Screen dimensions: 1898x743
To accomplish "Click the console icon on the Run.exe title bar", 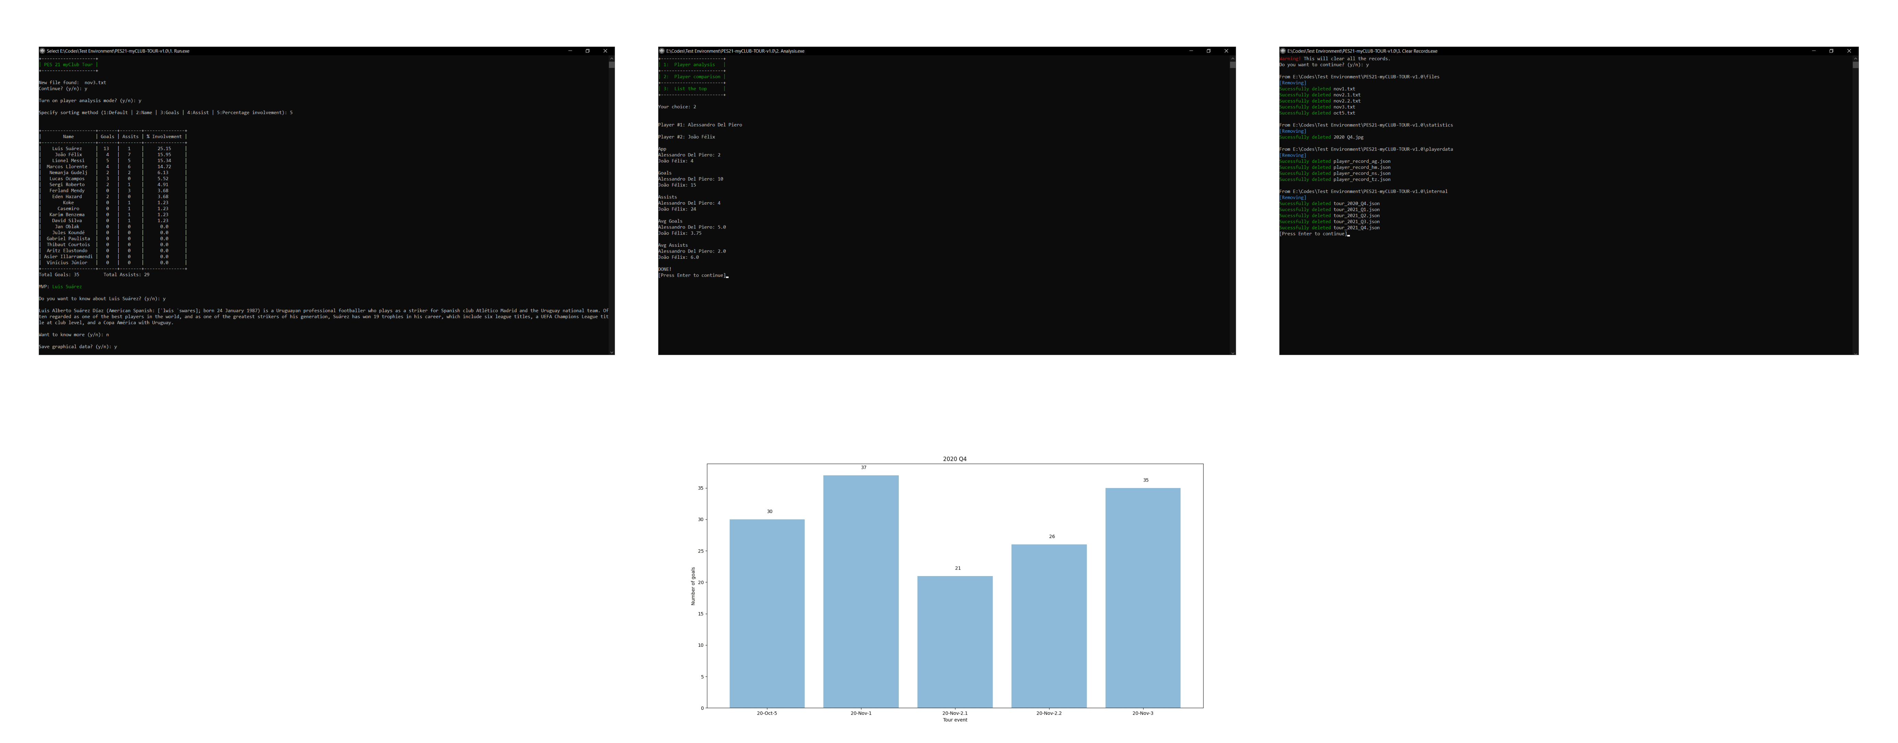I will click(43, 51).
